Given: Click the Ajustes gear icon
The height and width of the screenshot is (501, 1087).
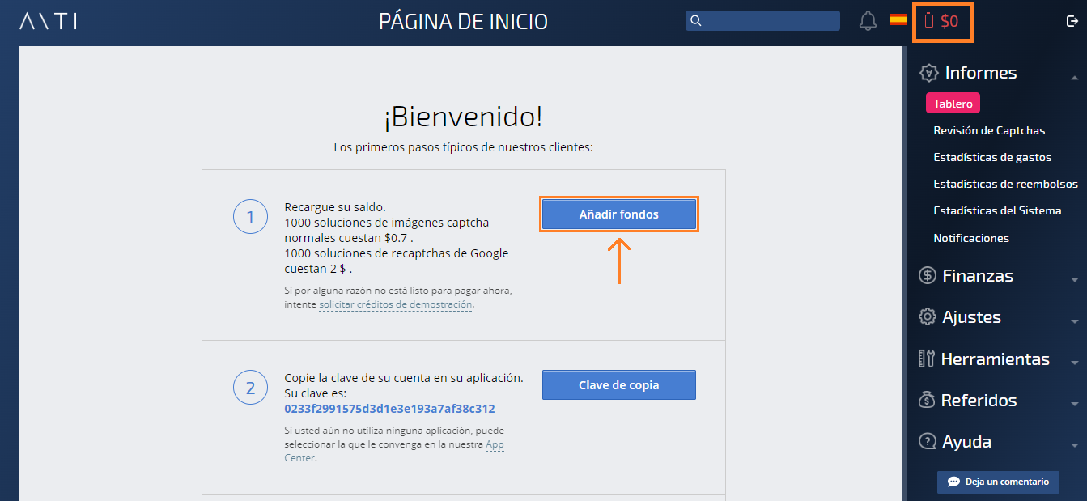Looking at the screenshot, I should click(928, 316).
